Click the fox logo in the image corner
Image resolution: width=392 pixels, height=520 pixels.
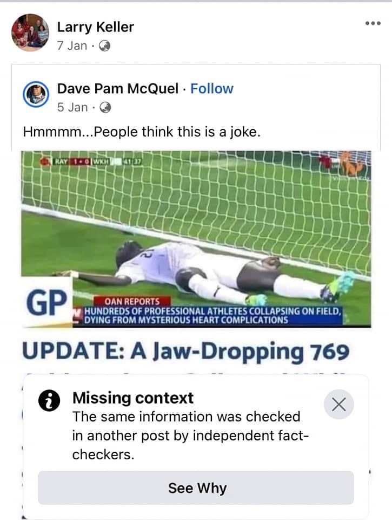pyautogui.click(x=353, y=163)
